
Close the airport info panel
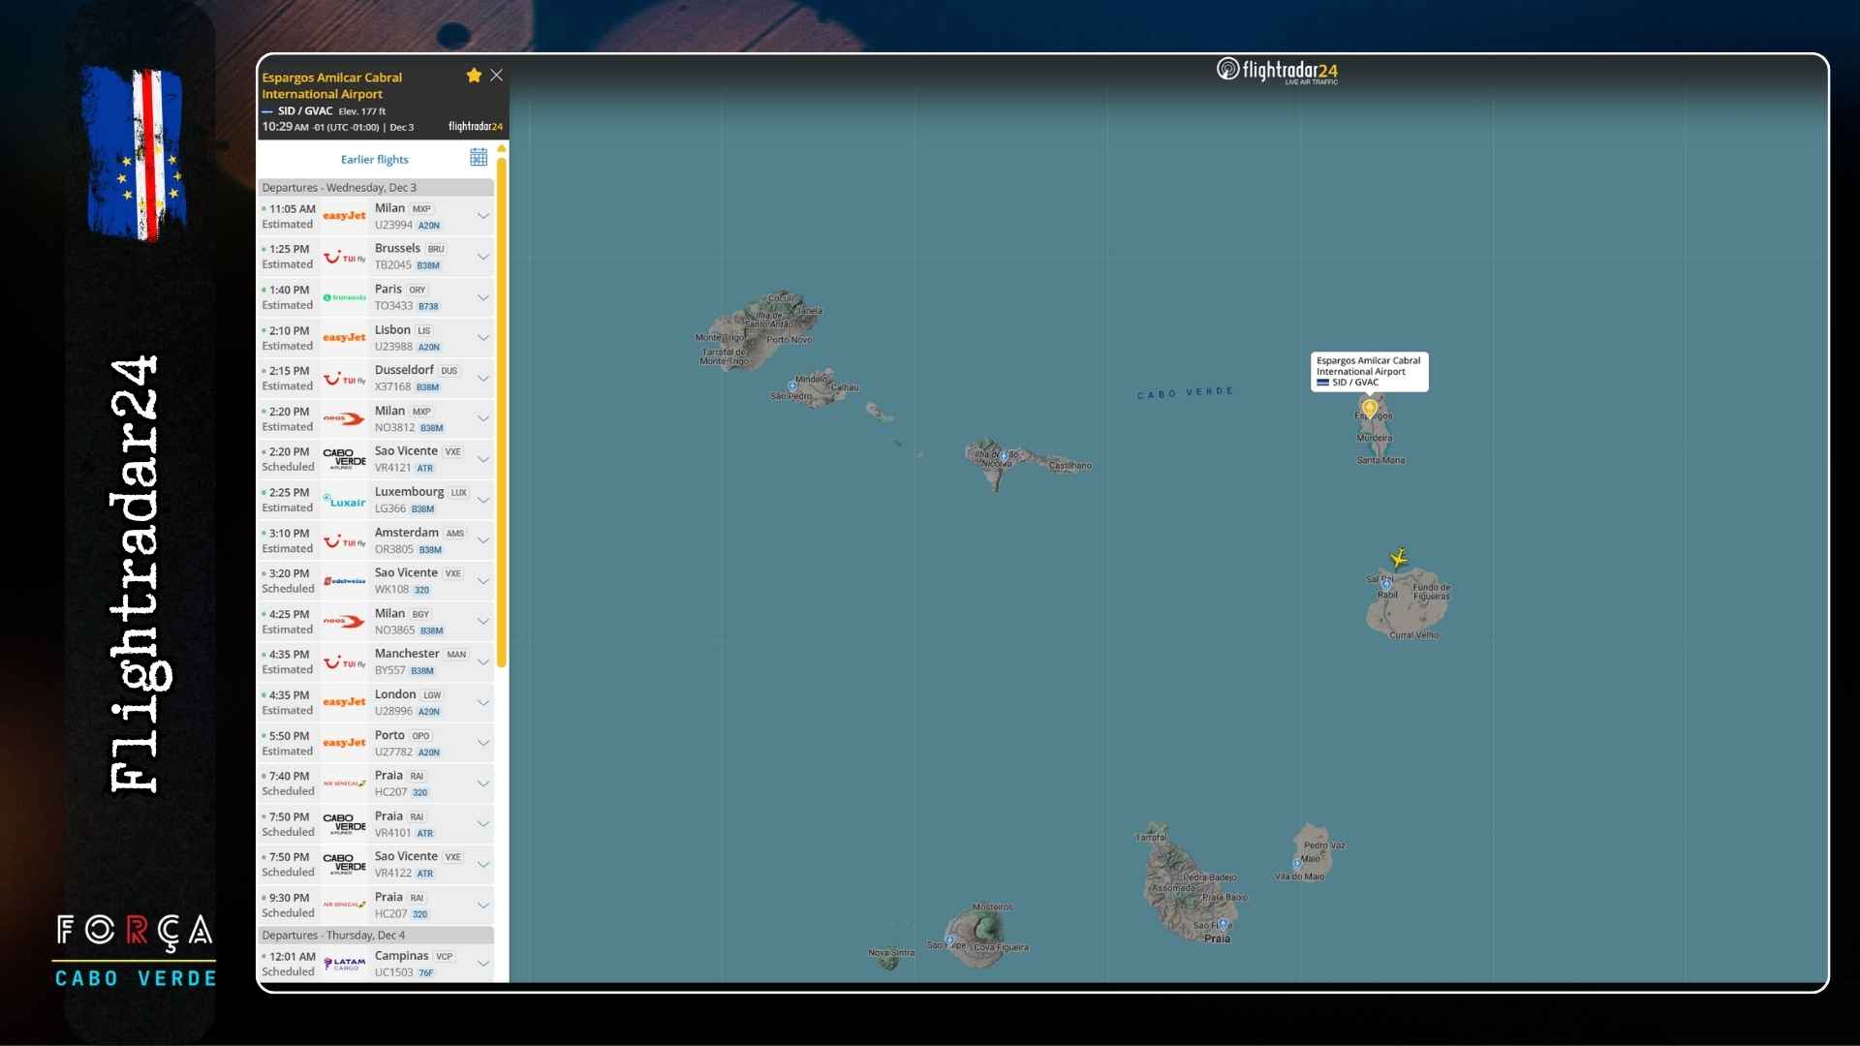point(496,76)
